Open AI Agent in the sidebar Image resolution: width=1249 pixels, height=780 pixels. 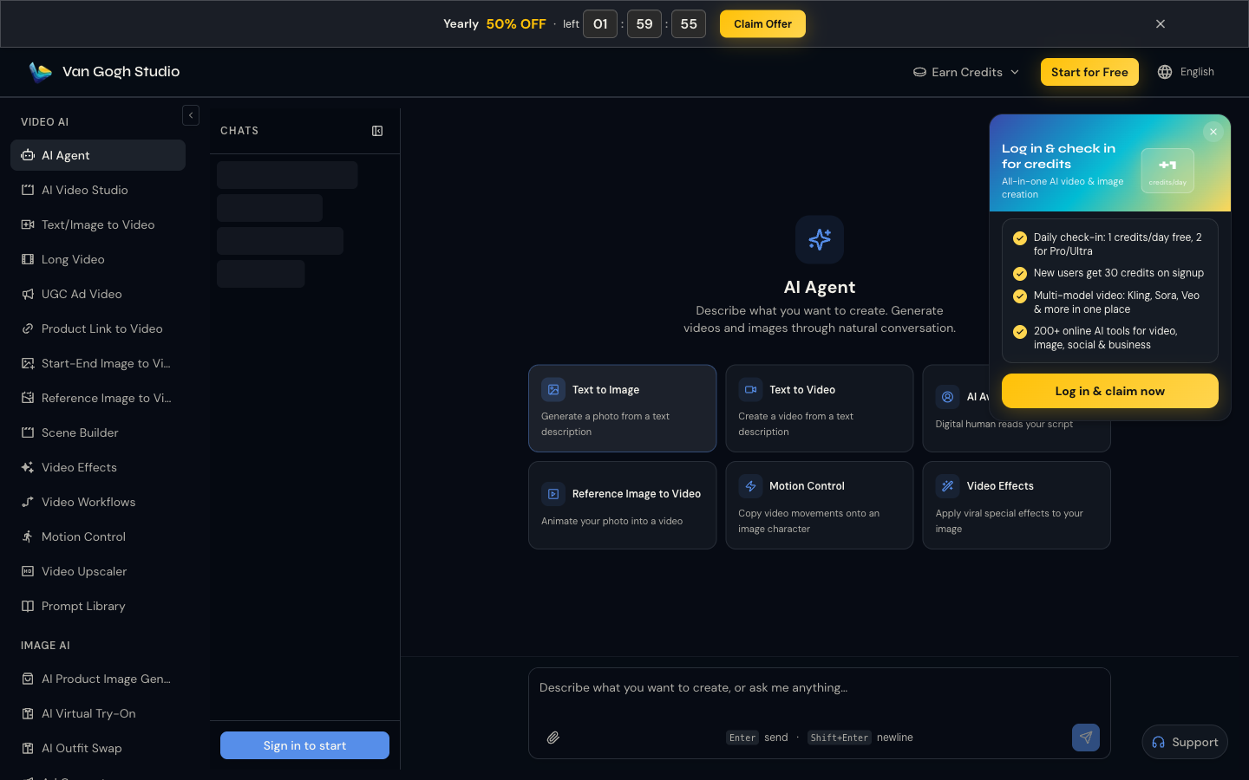(x=98, y=155)
